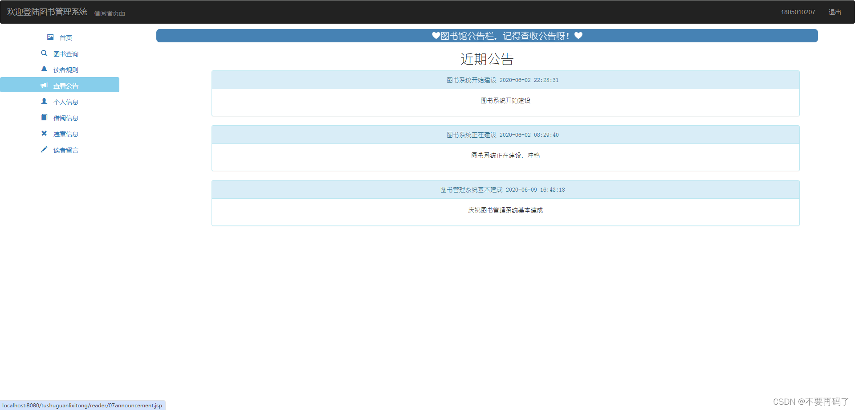
Task: Click the user ID 1805010207
Action: [798, 12]
